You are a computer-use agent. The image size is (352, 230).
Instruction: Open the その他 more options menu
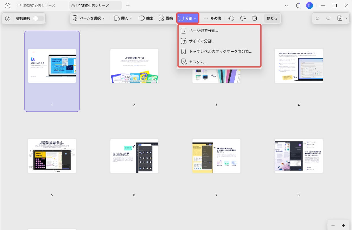(x=212, y=18)
